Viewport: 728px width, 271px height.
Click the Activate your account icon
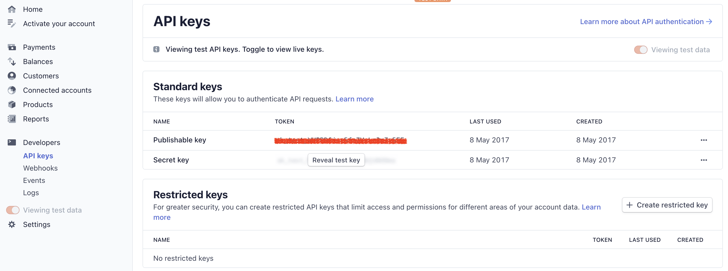click(12, 23)
